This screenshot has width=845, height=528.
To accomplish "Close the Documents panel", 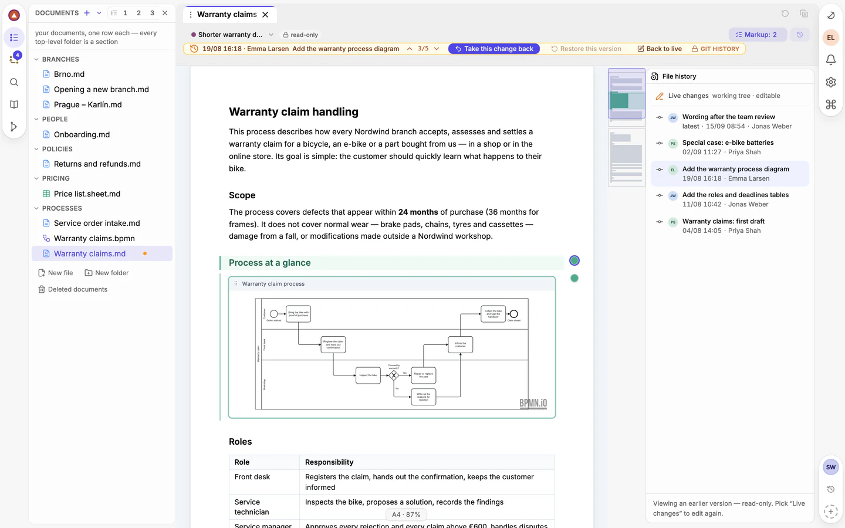I will pos(165,13).
